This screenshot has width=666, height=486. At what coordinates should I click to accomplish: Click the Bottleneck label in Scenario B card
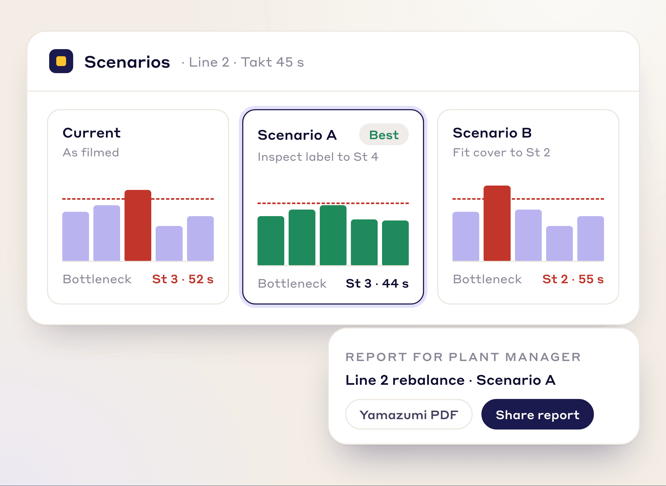click(487, 279)
